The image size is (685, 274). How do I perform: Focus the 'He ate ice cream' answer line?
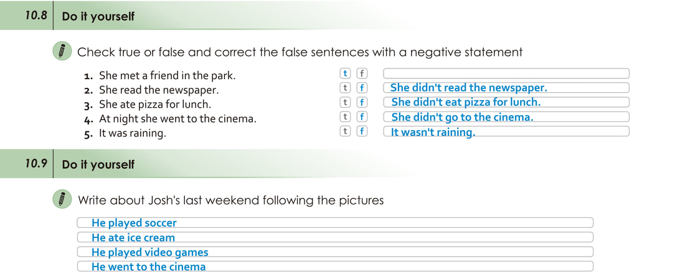(335, 237)
